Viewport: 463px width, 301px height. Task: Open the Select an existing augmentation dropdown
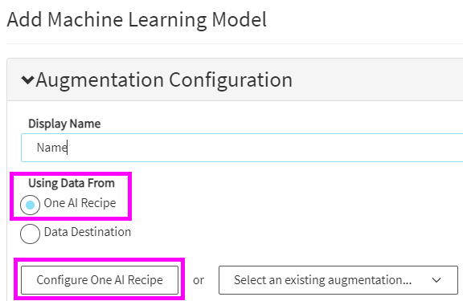click(x=338, y=280)
